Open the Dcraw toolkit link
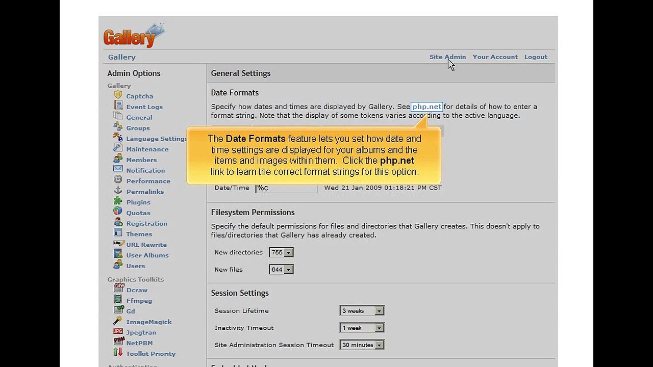This screenshot has height=367, width=653. click(137, 291)
